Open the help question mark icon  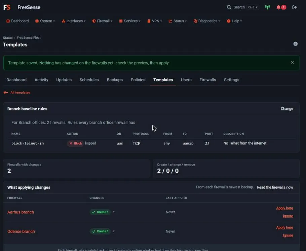(x=296, y=44)
